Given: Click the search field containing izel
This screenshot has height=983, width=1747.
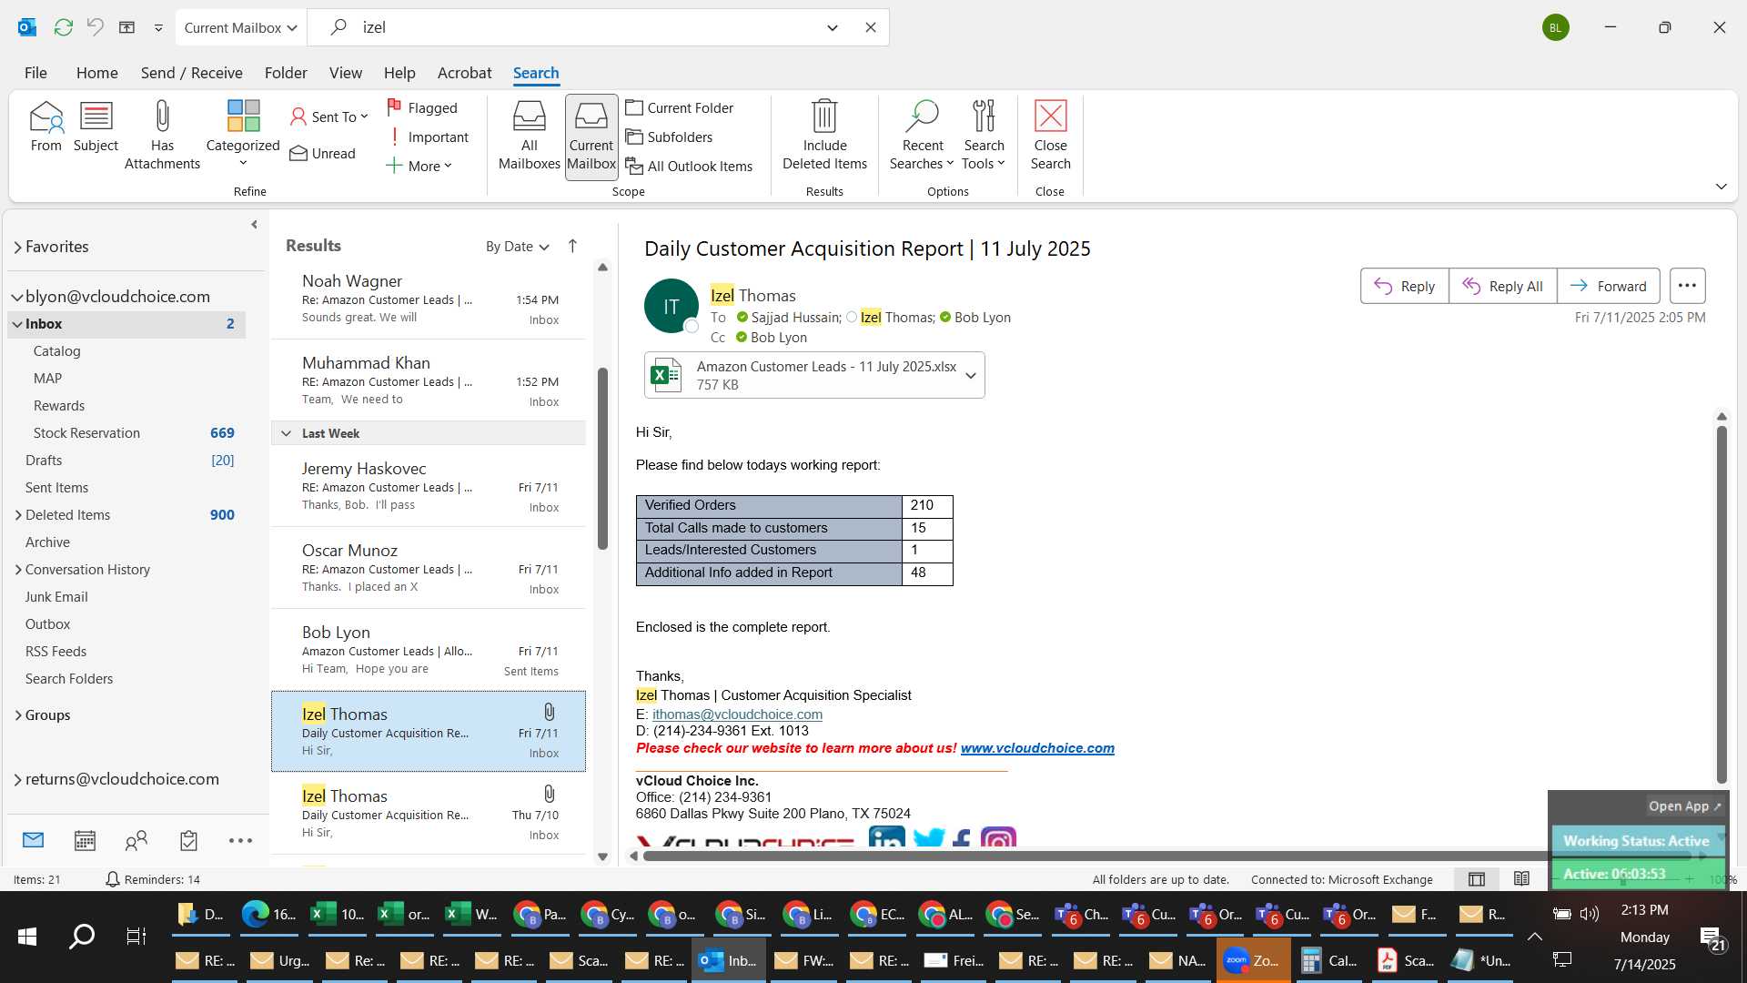Looking at the screenshot, I should click(582, 27).
